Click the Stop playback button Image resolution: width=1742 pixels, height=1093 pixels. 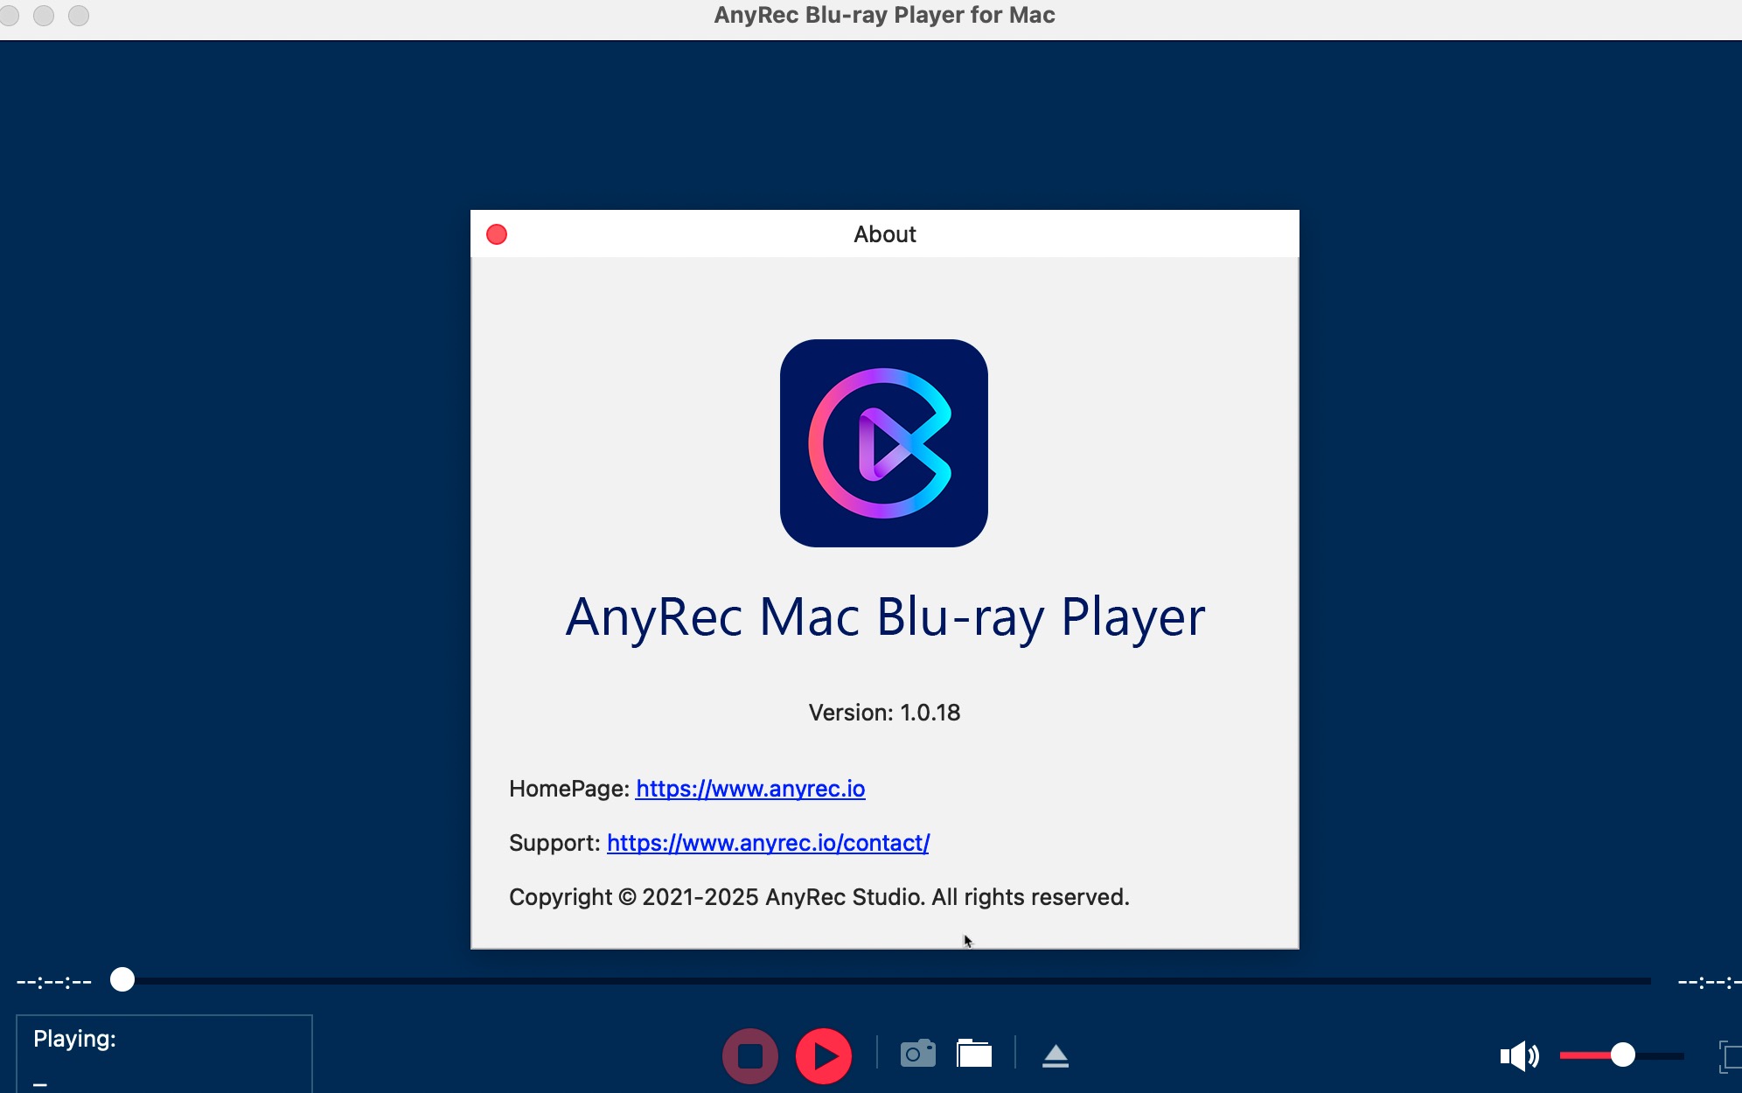pyautogui.click(x=750, y=1055)
